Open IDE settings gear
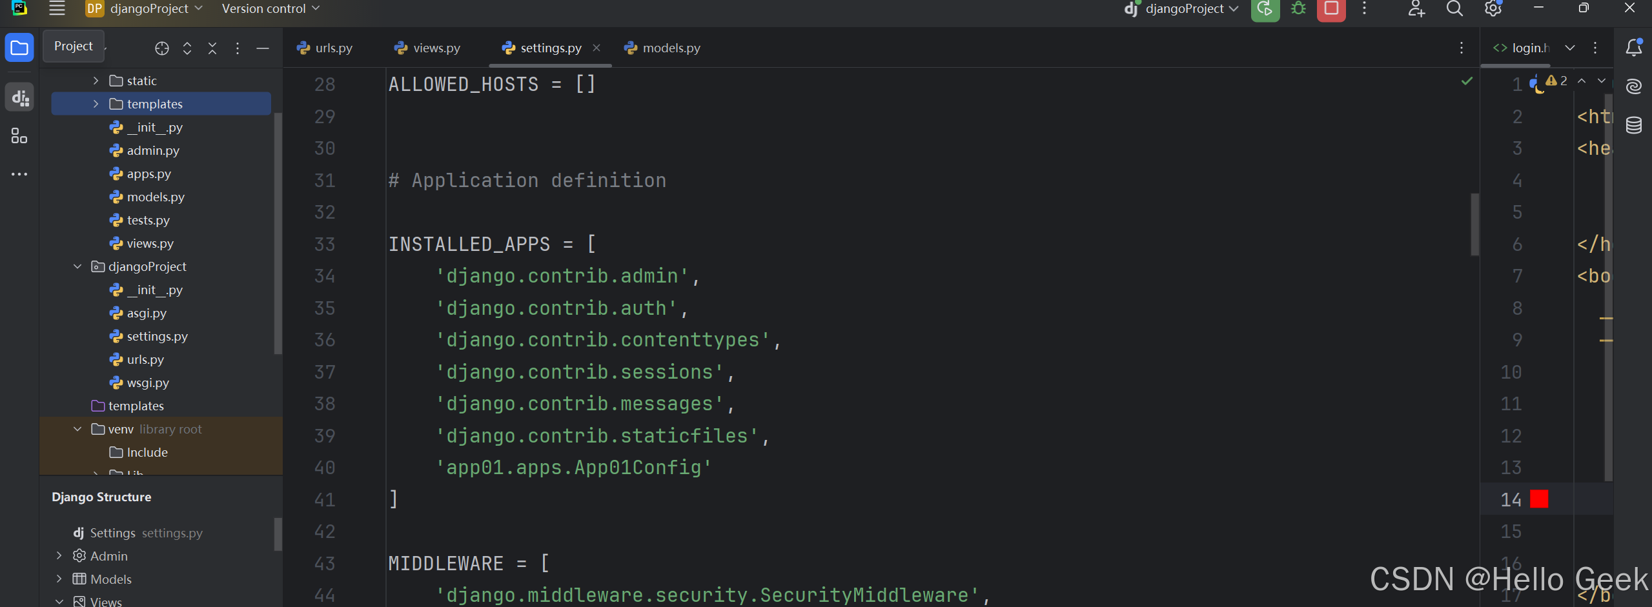 tap(1493, 8)
